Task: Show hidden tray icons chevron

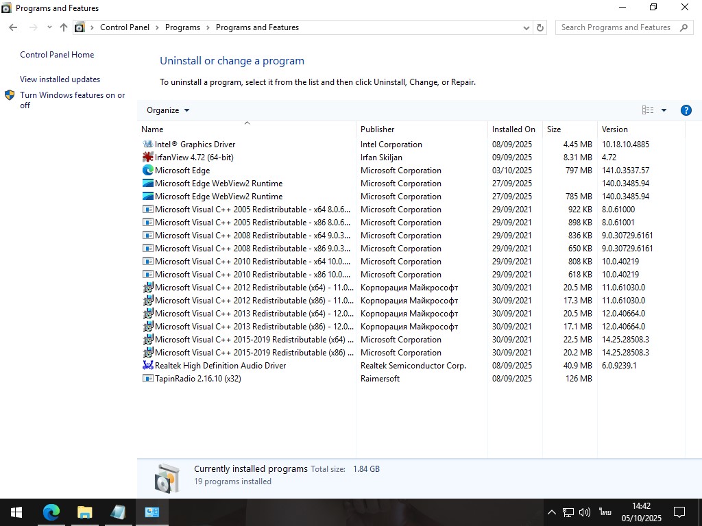Action: tap(552, 512)
